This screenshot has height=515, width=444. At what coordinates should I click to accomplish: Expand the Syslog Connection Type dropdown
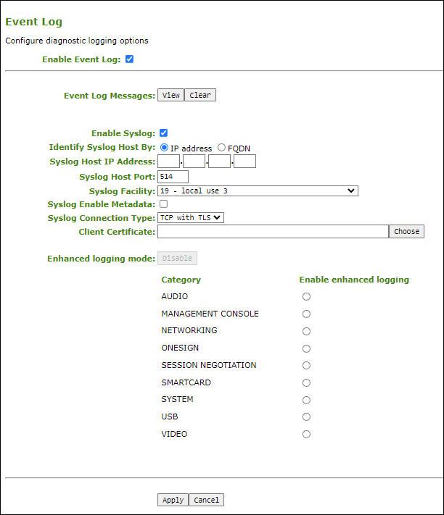(191, 217)
